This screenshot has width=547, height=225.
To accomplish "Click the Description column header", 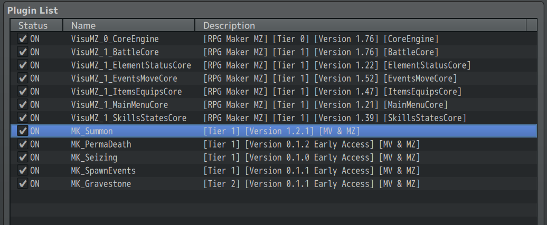I will (x=361, y=25).
